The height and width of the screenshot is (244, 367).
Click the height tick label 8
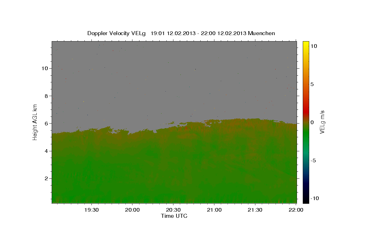pos(47,96)
